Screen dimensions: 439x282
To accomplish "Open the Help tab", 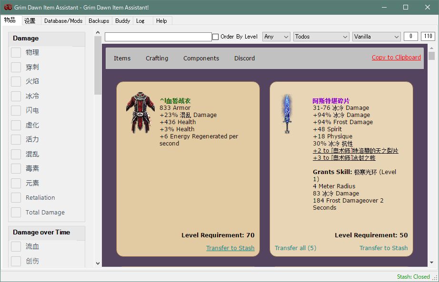I will (161, 21).
